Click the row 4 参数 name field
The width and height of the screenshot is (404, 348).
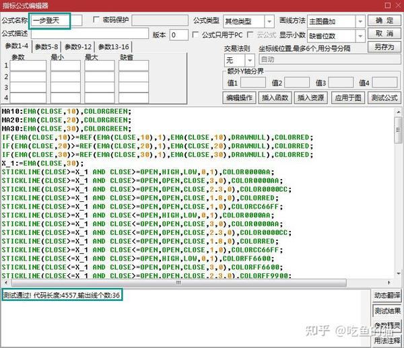pos(28,98)
